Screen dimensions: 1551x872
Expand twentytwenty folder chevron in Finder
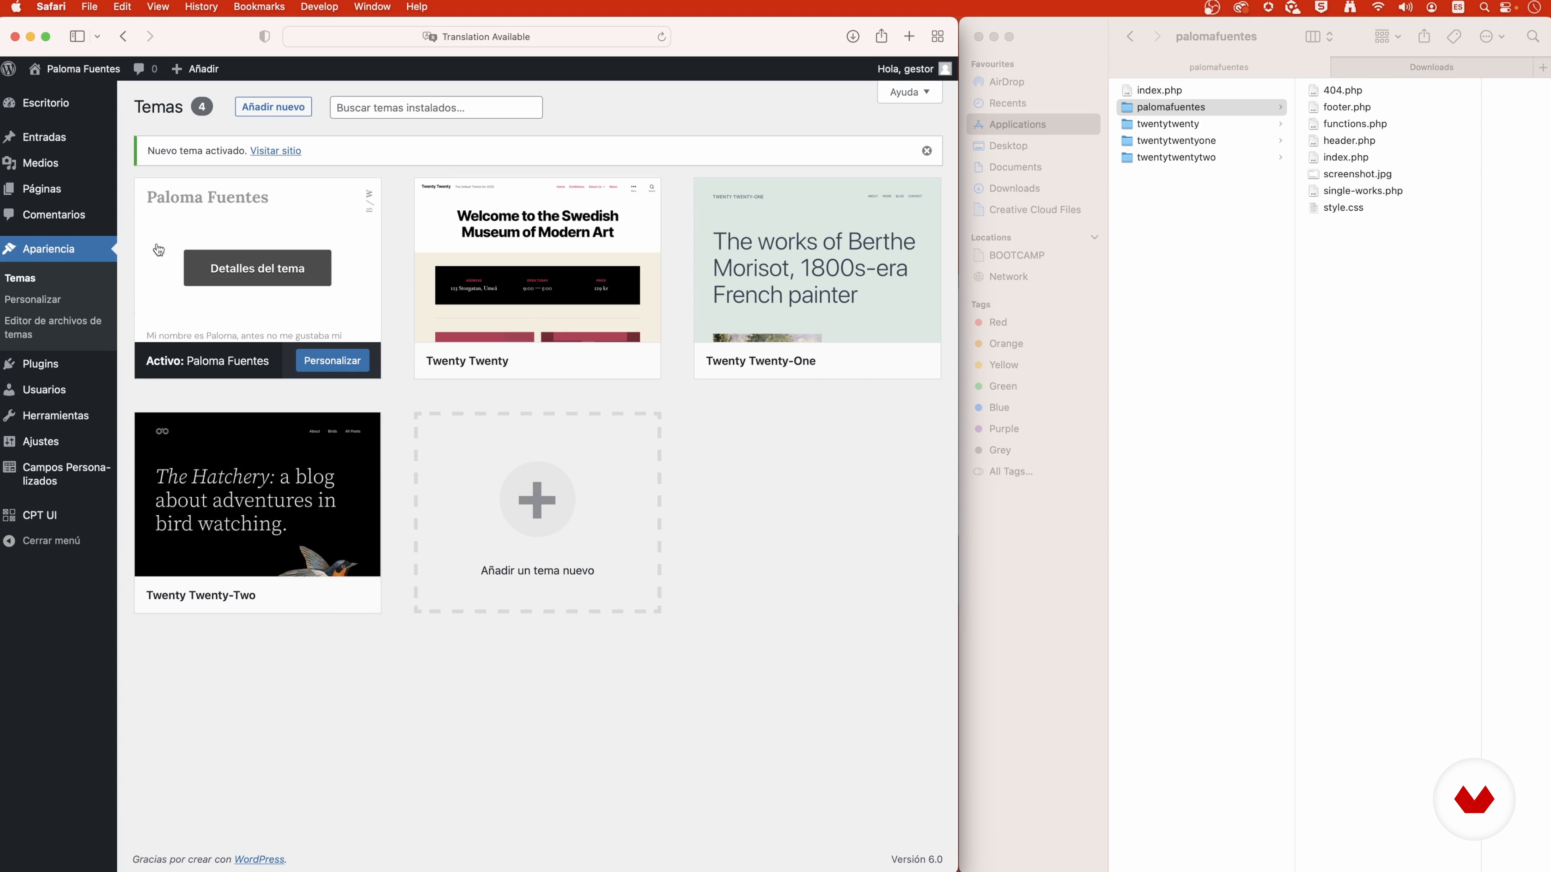[1281, 124]
